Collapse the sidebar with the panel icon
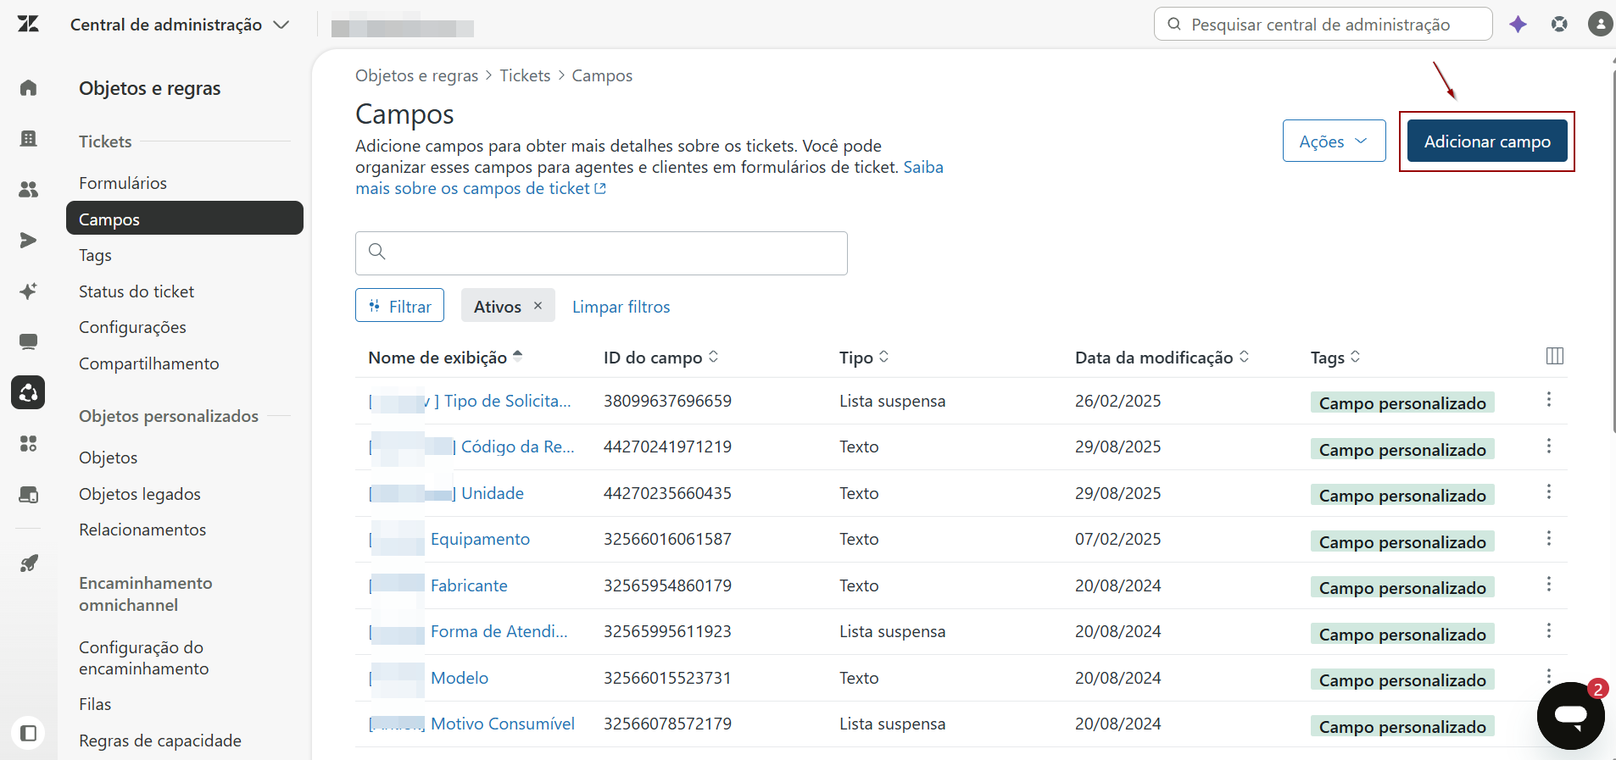The width and height of the screenshot is (1616, 760). [x=28, y=733]
